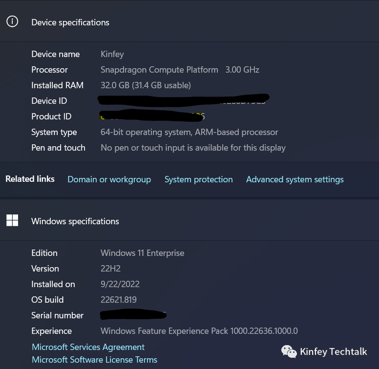The height and width of the screenshot is (369, 379).
Task: Select the 'No pen or touch input' text
Action: tap(193, 148)
